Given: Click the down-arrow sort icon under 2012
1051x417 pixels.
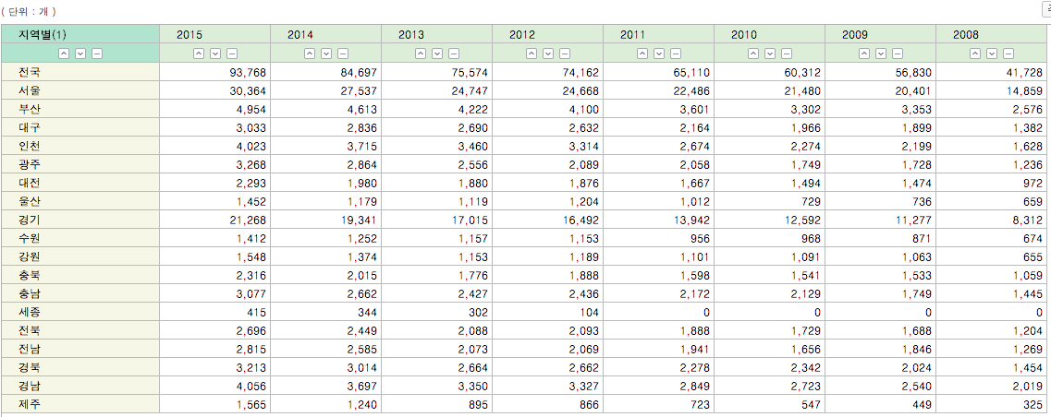Looking at the screenshot, I should (x=547, y=54).
